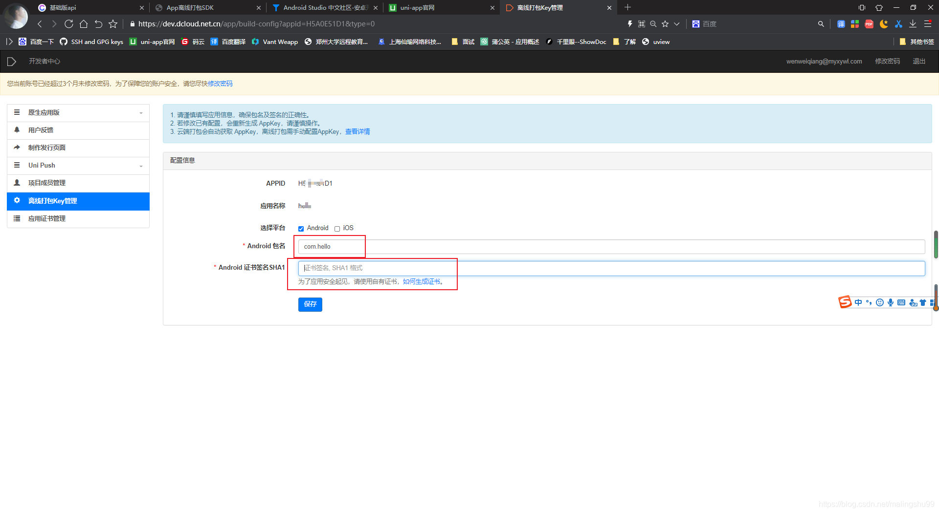
Task: Go back with the browser back arrow
Action: pyautogui.click(x=40, y=24)
